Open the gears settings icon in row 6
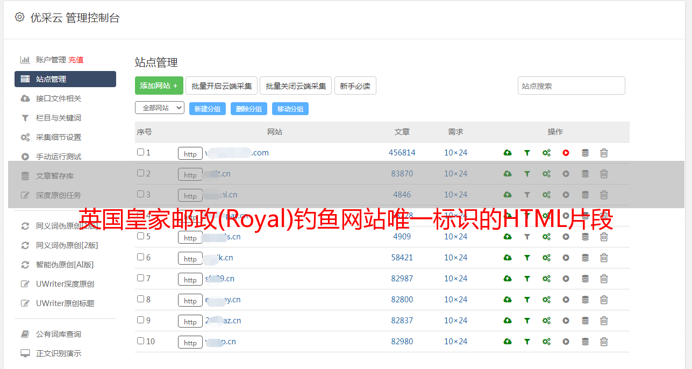This screenshot has height=369, width=692. [546, 258]
